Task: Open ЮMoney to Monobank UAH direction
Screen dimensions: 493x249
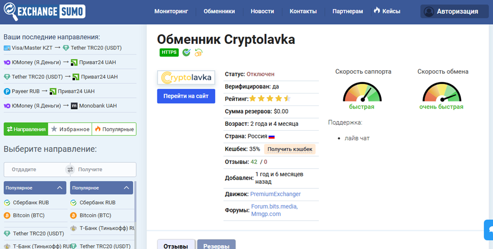Action: (60, 106)
